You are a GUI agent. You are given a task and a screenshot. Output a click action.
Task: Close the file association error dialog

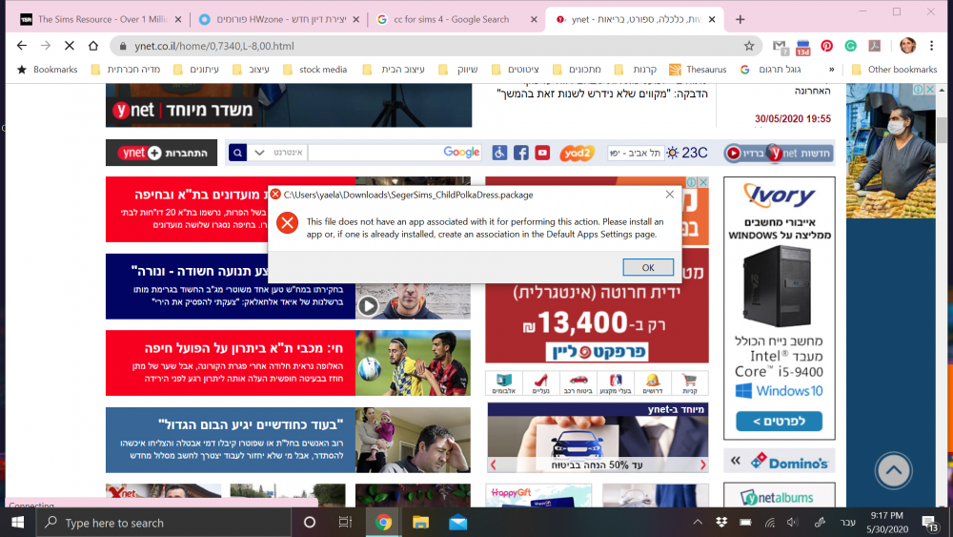coord(669,194)
